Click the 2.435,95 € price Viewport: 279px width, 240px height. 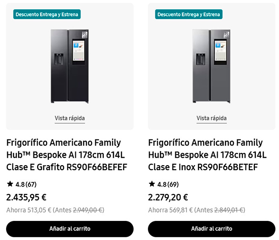[27, 197]
